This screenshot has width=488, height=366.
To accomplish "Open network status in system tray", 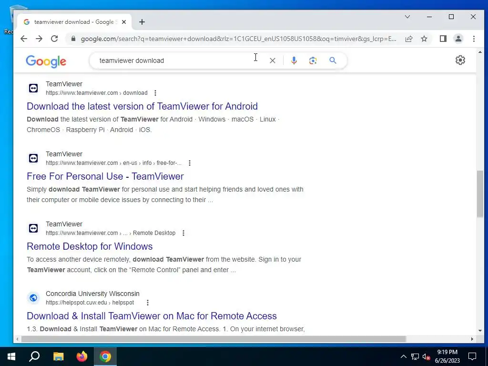I will [x=415, y=356].
